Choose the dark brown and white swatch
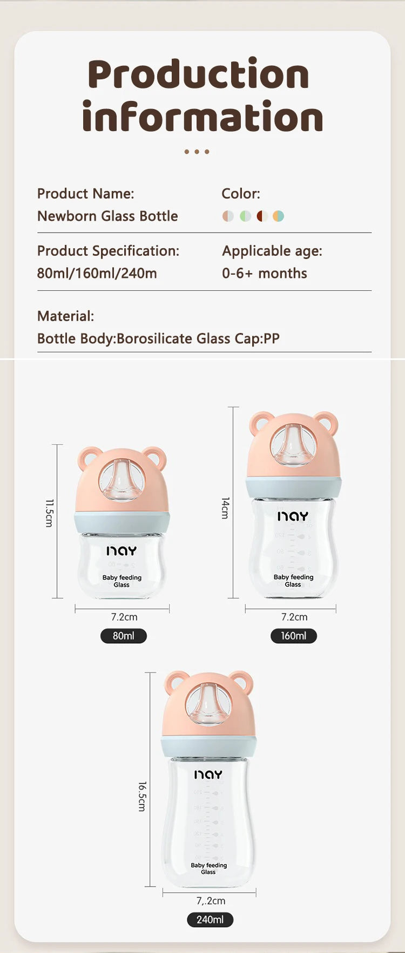The width and height of the screenshot is (405, 953). click(x=262, y=216)
